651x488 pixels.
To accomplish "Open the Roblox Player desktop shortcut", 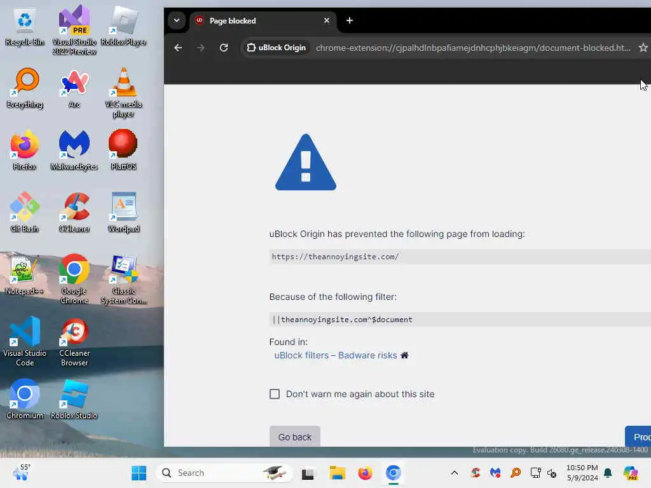I will 123,25.
